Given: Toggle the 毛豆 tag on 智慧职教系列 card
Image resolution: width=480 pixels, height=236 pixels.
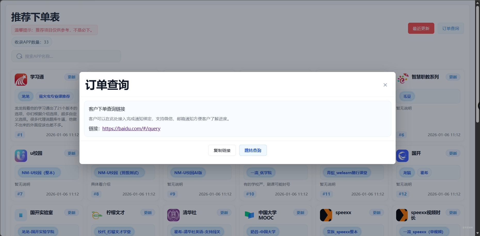Looking at the screenshot, I should [x=407, y=96].
